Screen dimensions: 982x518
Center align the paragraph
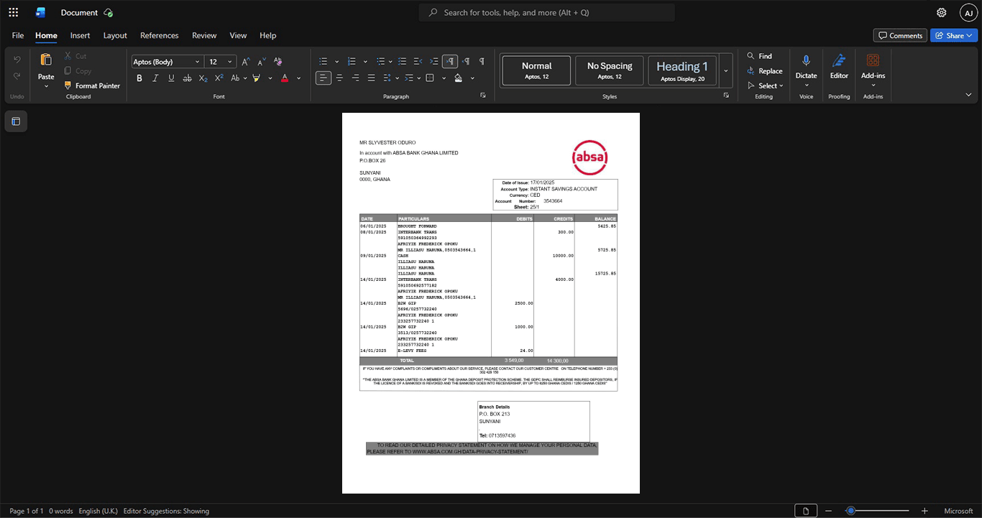pyautogui.click(x=339, y=78)
